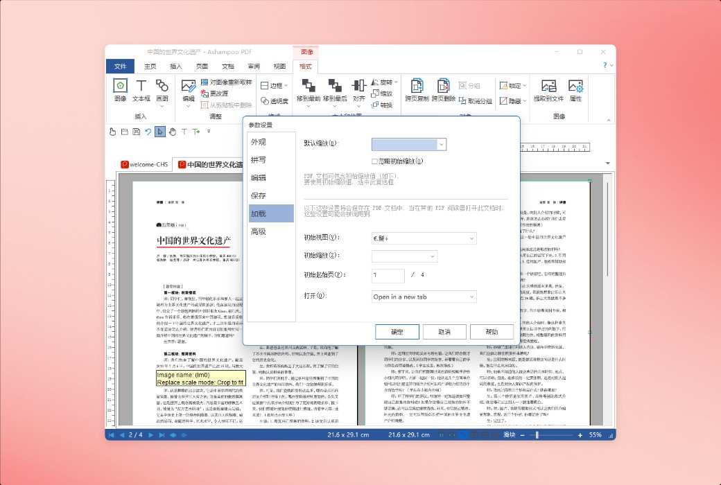Switch to the 格式 ribbon tab
The image size is (721, 485).
click(304, 66)
